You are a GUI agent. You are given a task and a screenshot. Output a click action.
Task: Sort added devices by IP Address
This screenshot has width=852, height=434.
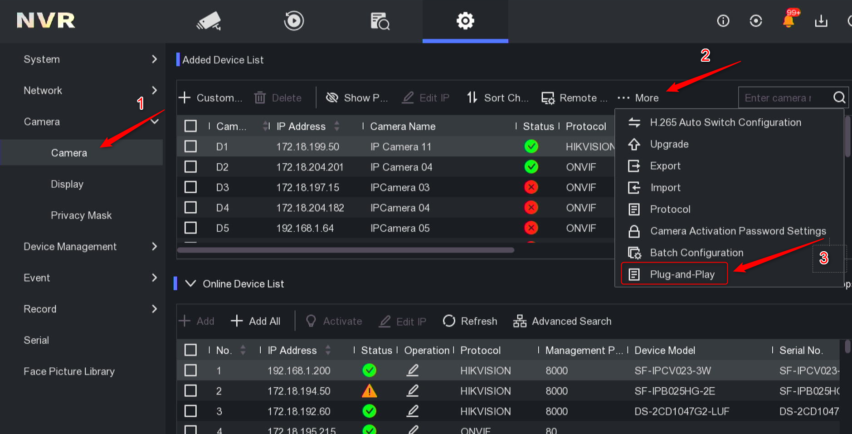337,126
